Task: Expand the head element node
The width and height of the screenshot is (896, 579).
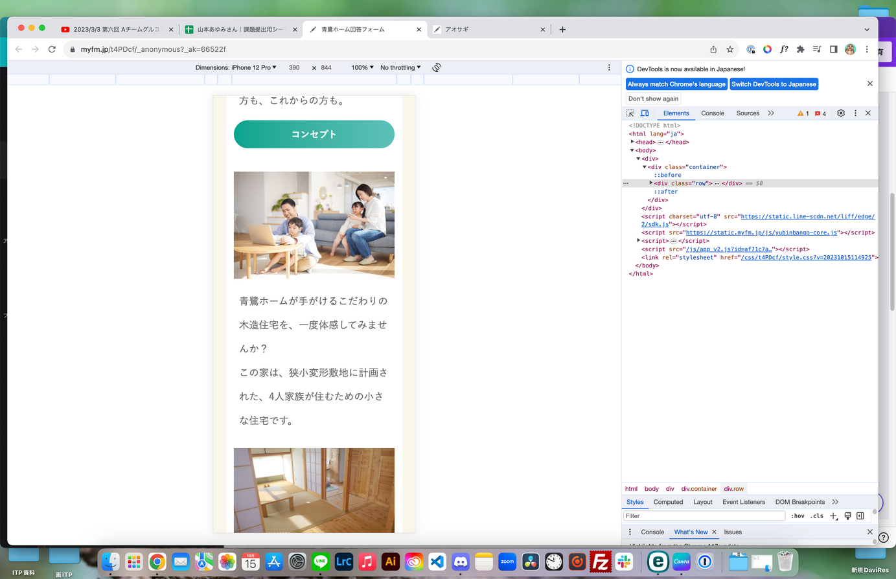Action: tap(632, 142)
